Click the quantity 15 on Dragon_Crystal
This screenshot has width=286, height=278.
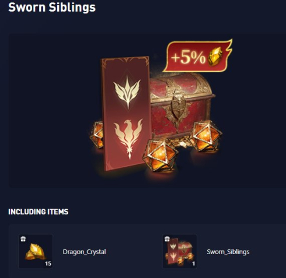(48, 263)
